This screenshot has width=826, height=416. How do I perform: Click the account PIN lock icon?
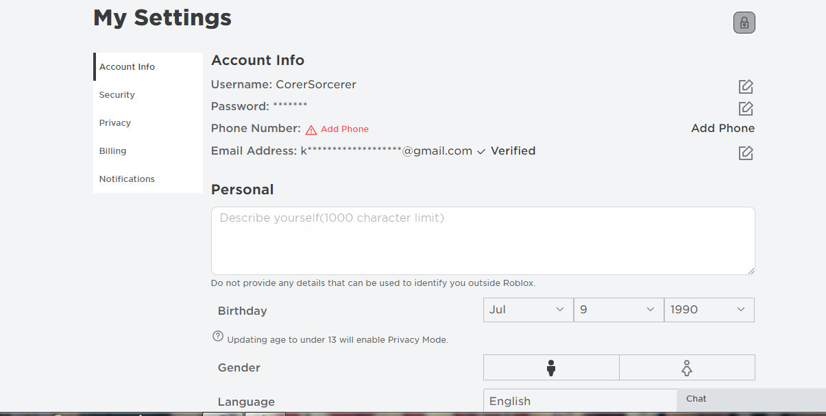coord(744,23)
